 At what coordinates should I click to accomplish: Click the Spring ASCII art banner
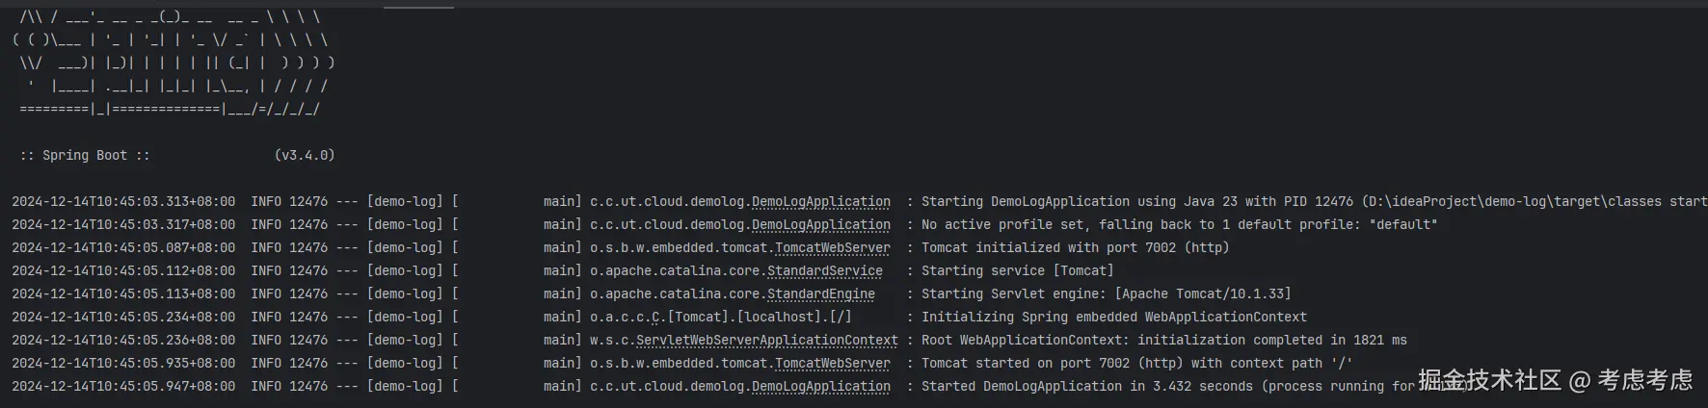tap(173, 64)
